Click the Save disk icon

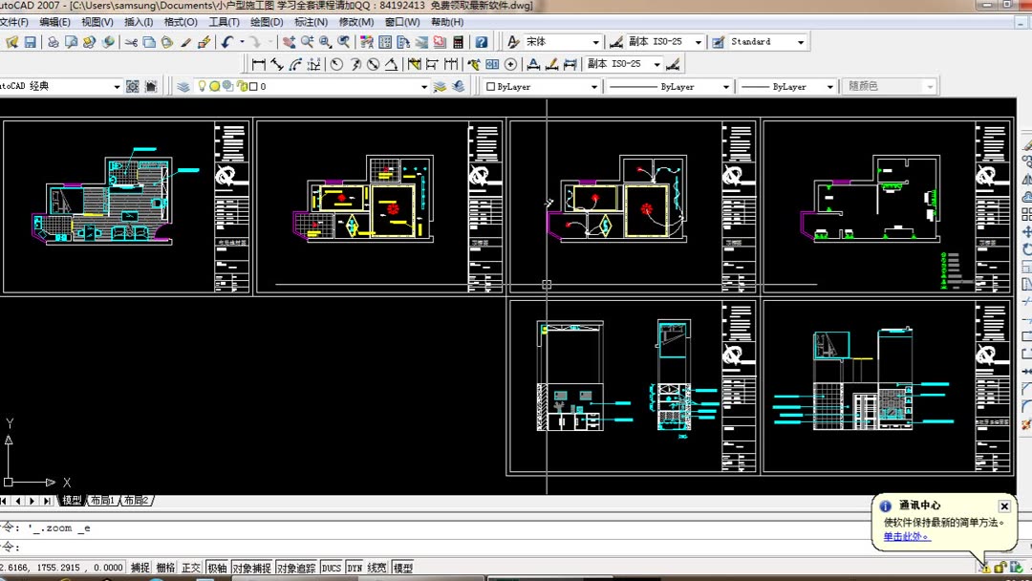point(31,42)
